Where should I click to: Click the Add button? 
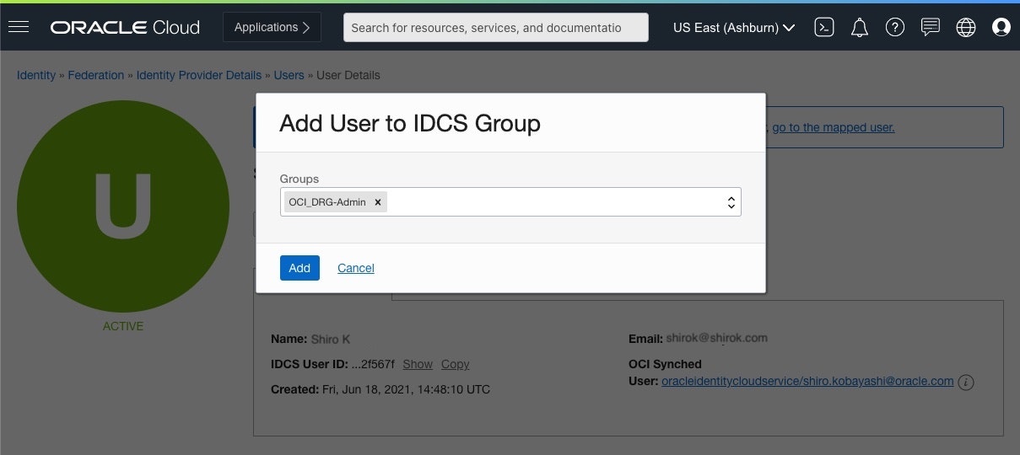click(x=300, y=268)
